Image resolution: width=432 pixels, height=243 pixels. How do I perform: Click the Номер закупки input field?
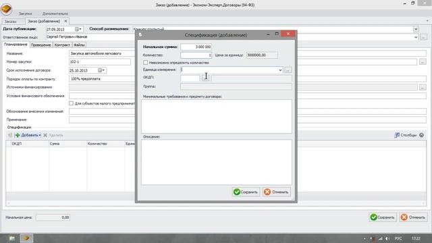click(x=100, y=62)
